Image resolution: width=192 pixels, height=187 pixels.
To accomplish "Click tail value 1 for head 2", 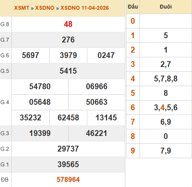I will tap(166, 50).
